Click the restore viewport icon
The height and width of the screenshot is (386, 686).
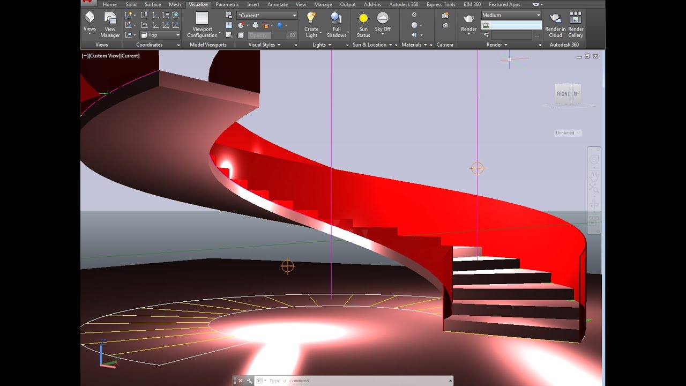[x=229, y=35]
